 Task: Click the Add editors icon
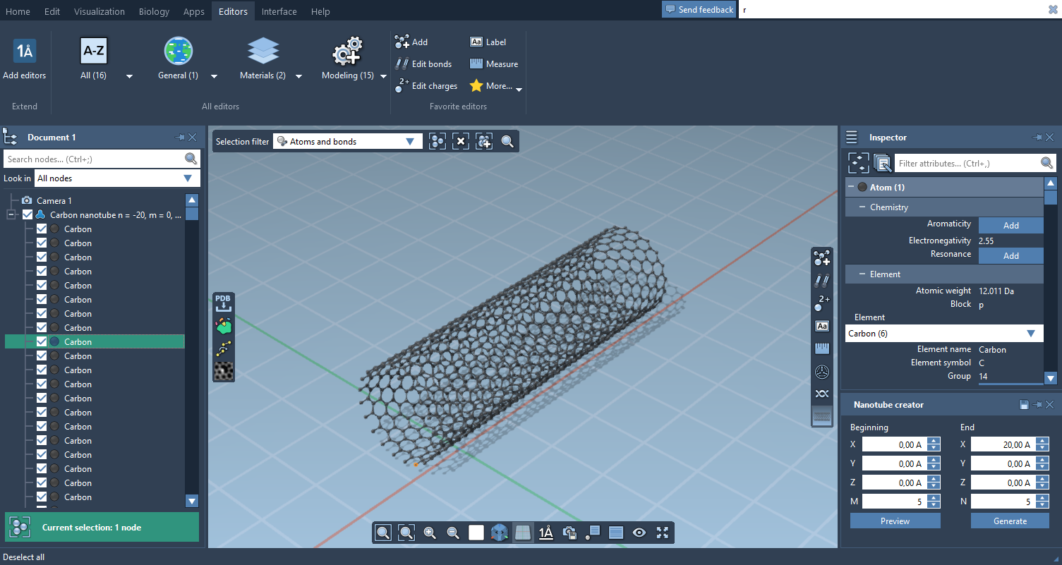pyautogui.click(x=25, y=51)
